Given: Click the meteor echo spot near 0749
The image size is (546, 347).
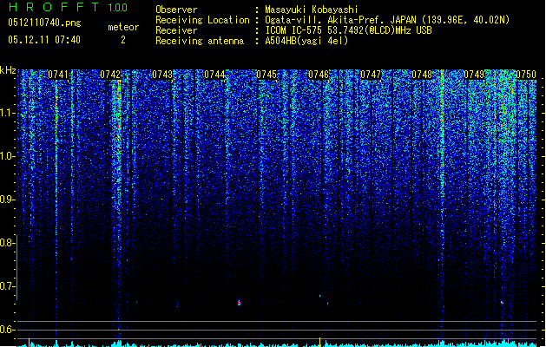Looking at the screenshot, I should pos(502,303).
